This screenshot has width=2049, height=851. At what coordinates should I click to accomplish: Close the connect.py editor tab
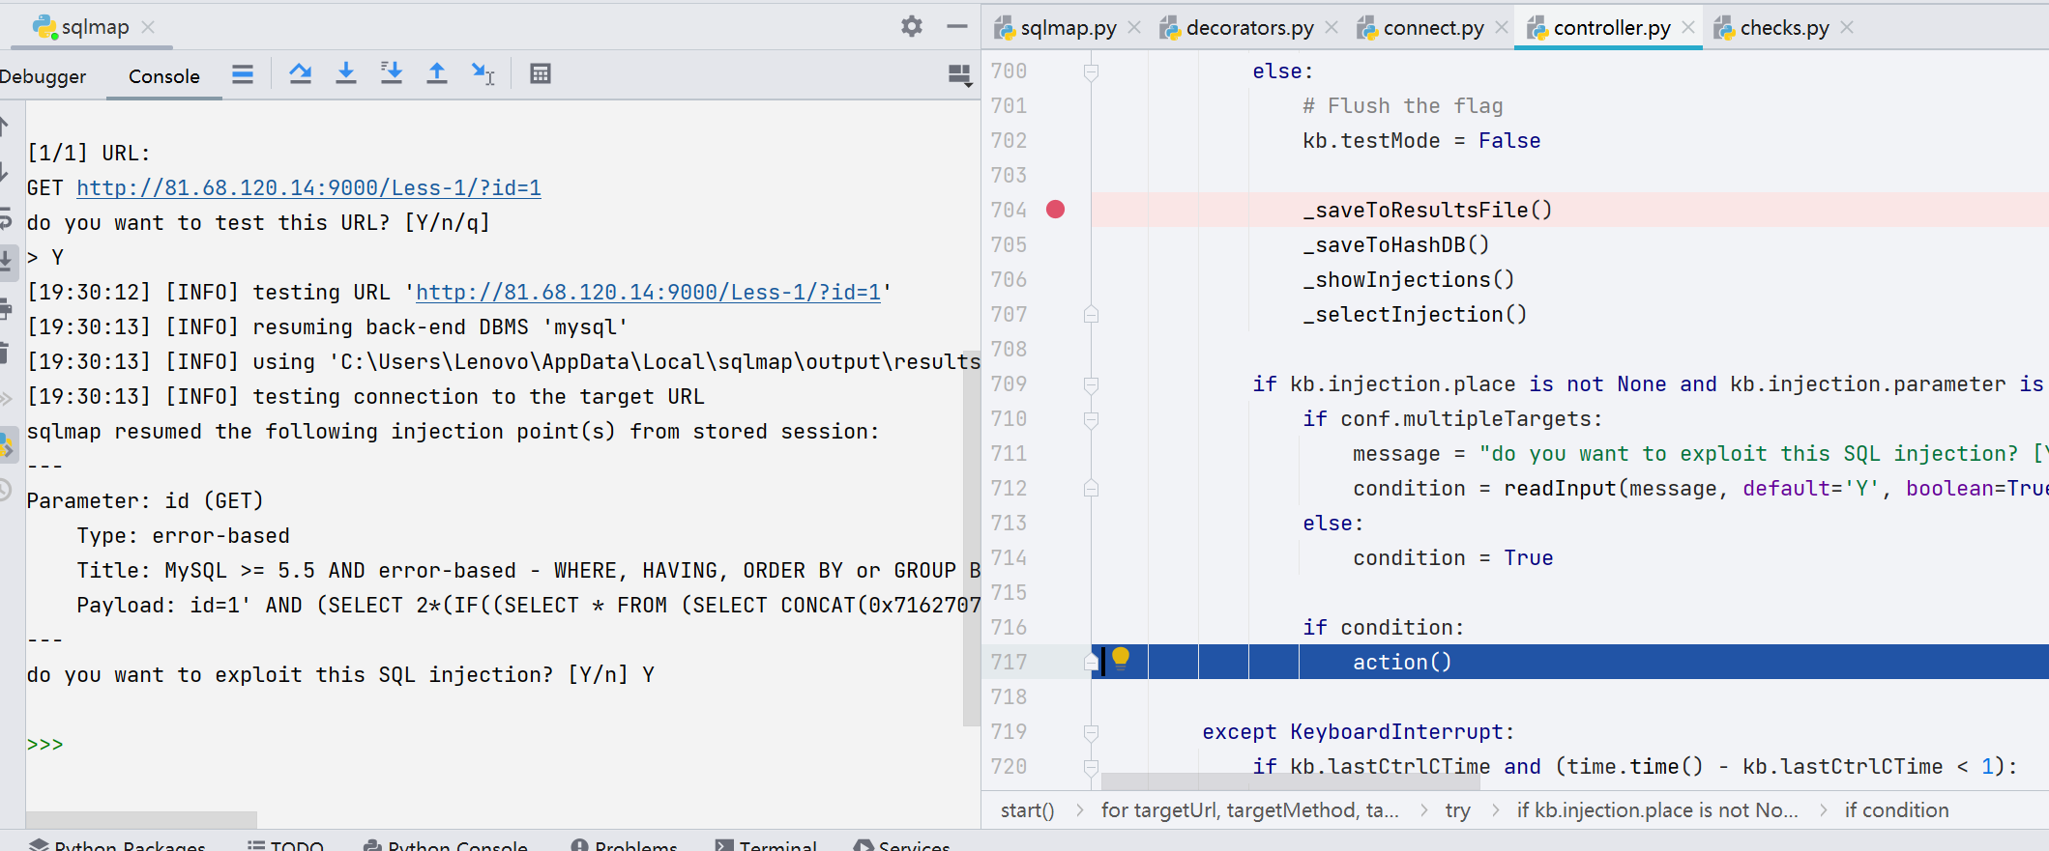(1502, 27)
